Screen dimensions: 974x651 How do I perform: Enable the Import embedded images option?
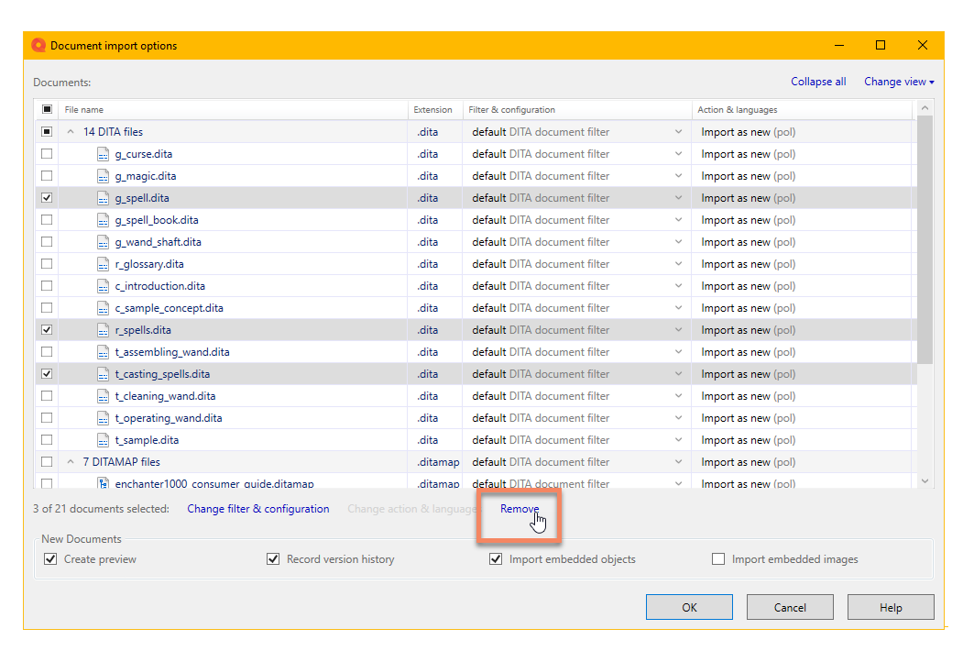(x=718, y=558)
